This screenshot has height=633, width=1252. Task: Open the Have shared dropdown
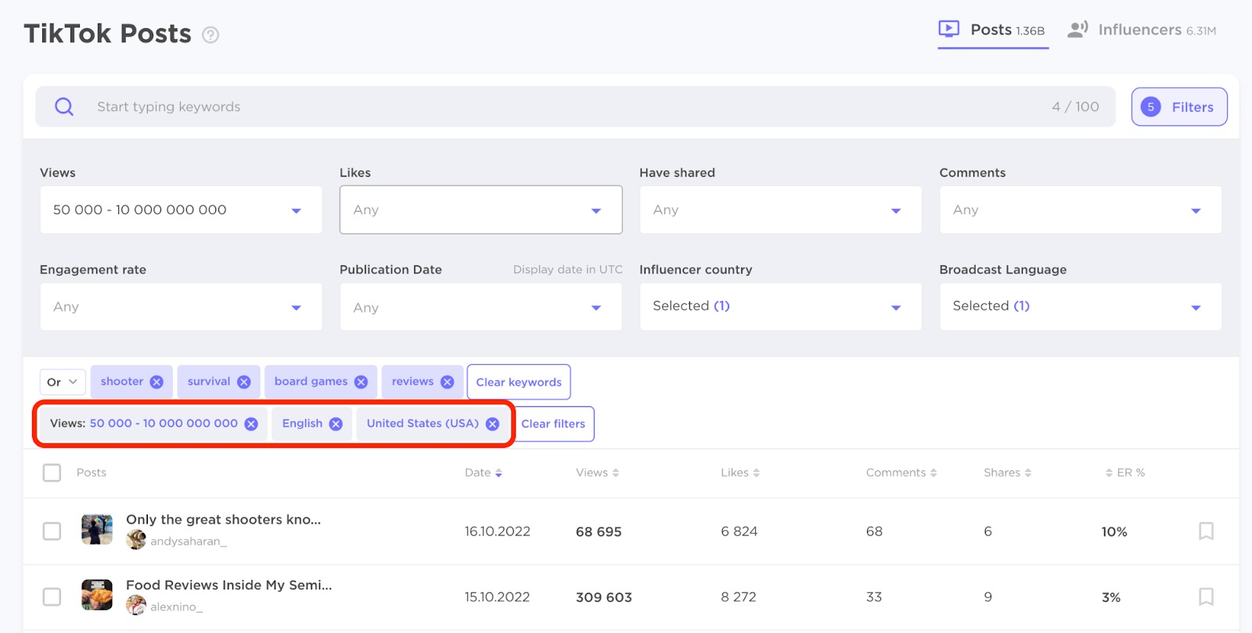[x=780, y=209]
